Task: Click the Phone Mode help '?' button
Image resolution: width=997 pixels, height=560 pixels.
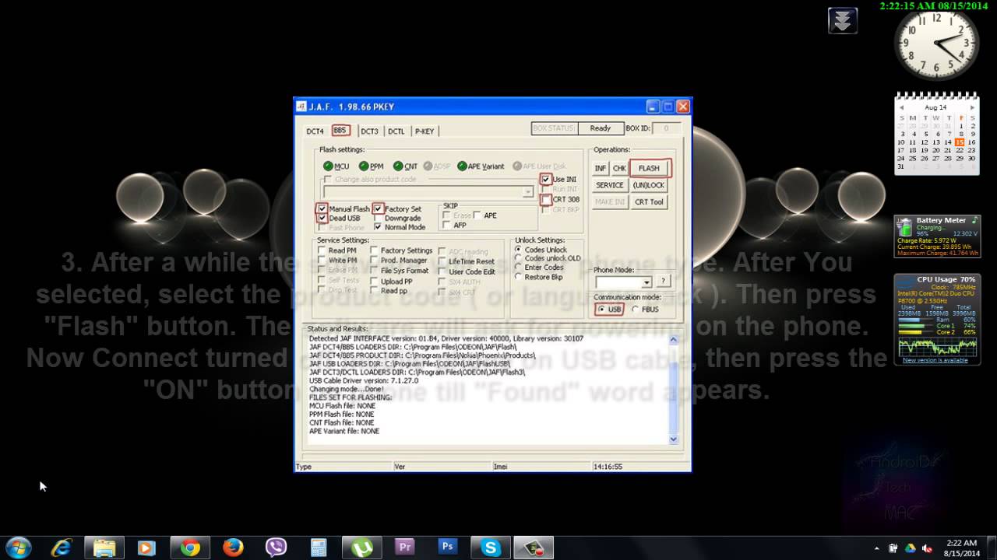Action: click(664, 282)
